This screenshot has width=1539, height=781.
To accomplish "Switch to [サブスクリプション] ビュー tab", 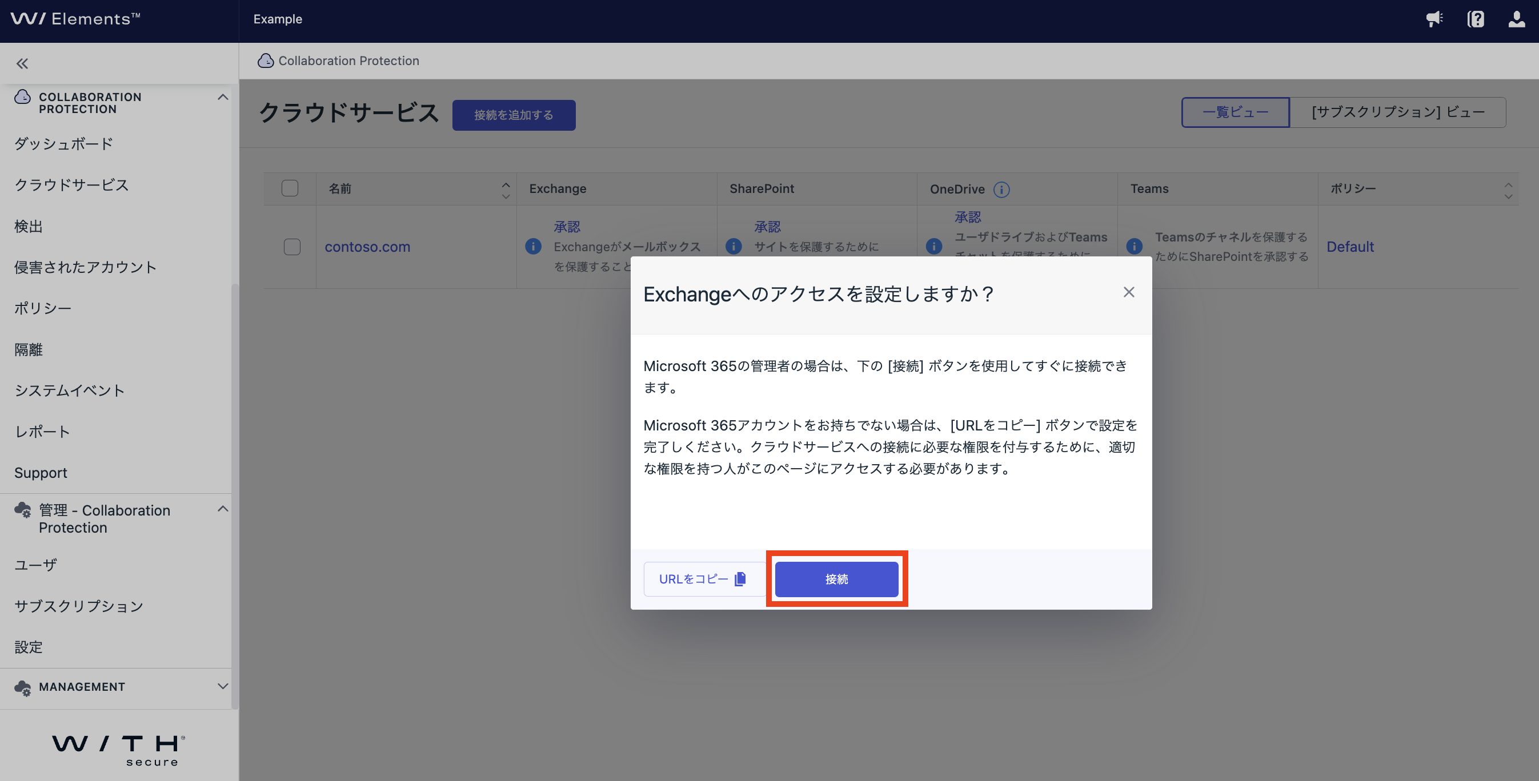I will tap(1398, 112).
